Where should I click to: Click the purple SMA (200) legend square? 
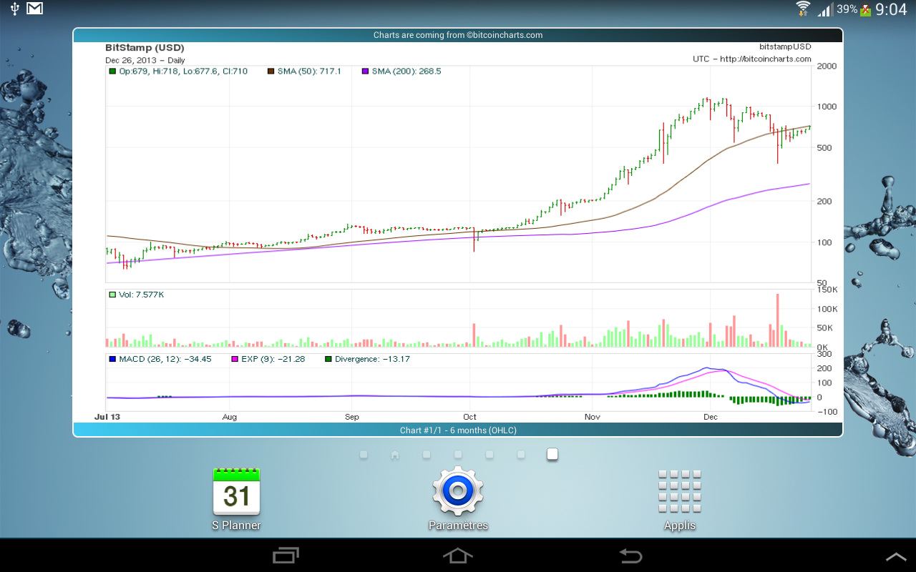365,71
